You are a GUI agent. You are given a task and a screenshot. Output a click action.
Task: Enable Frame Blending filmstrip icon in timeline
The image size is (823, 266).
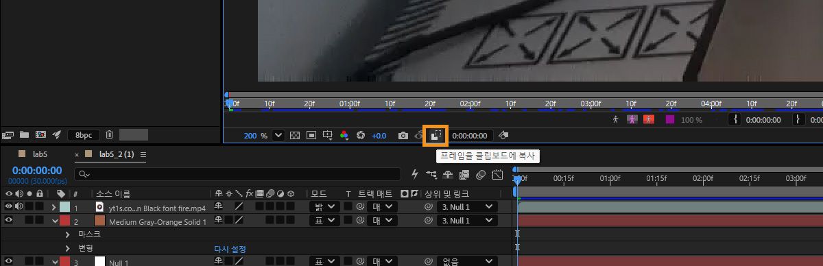point(464,175)
